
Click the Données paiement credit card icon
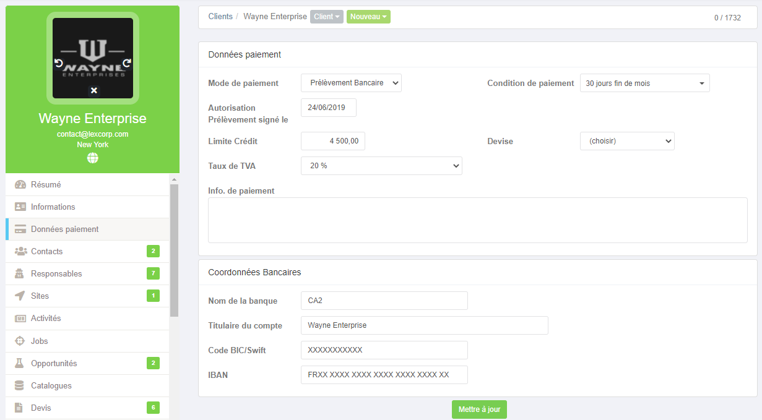pyautogui.click(x=20, y=229)
